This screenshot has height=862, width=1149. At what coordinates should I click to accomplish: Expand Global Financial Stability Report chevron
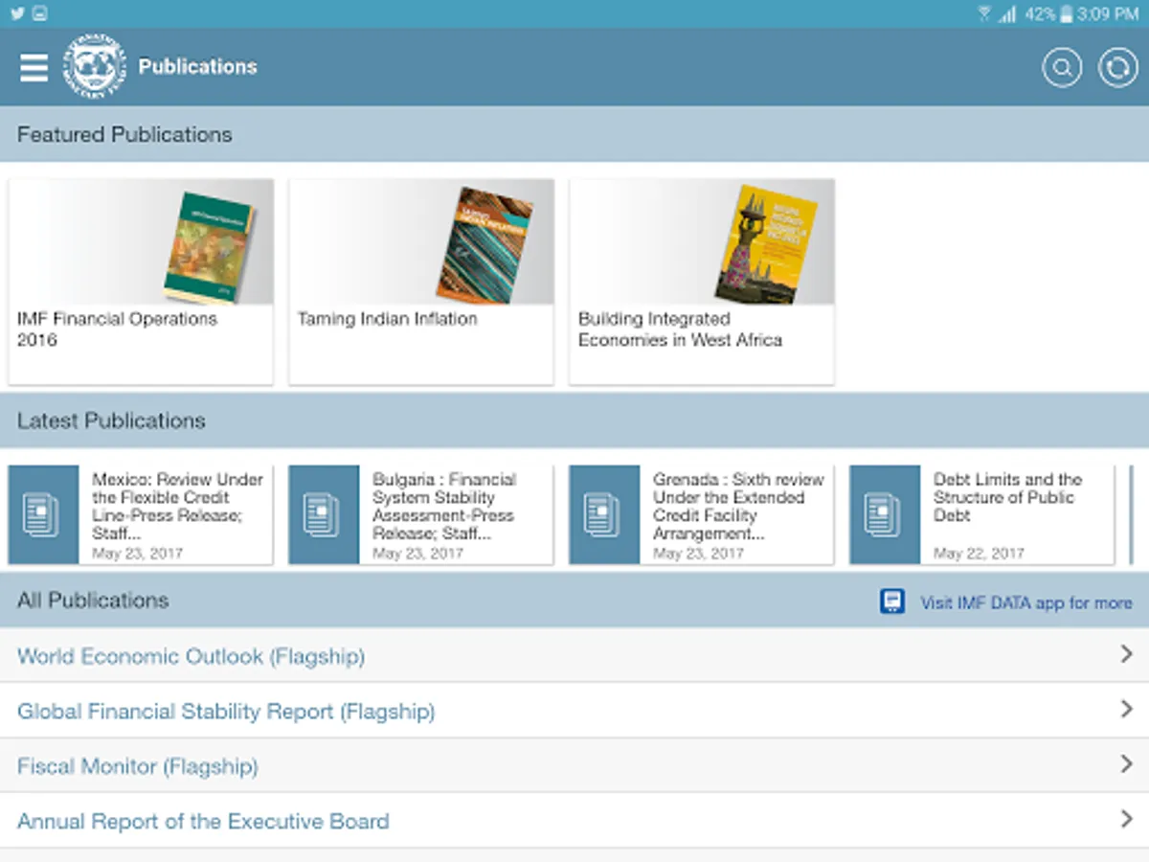coord(1126,709)
